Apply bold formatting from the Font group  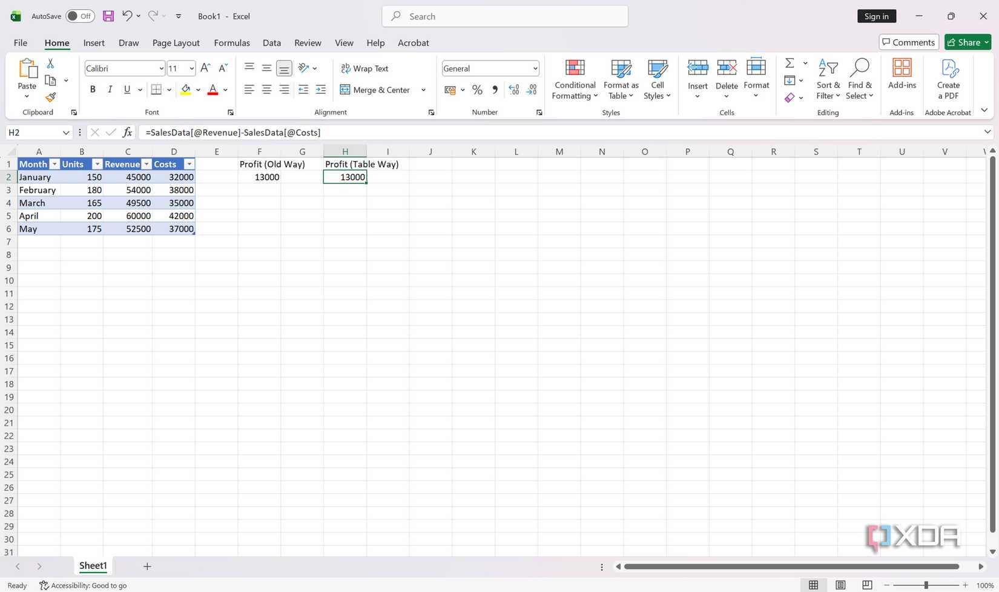[x=92, y=89]
